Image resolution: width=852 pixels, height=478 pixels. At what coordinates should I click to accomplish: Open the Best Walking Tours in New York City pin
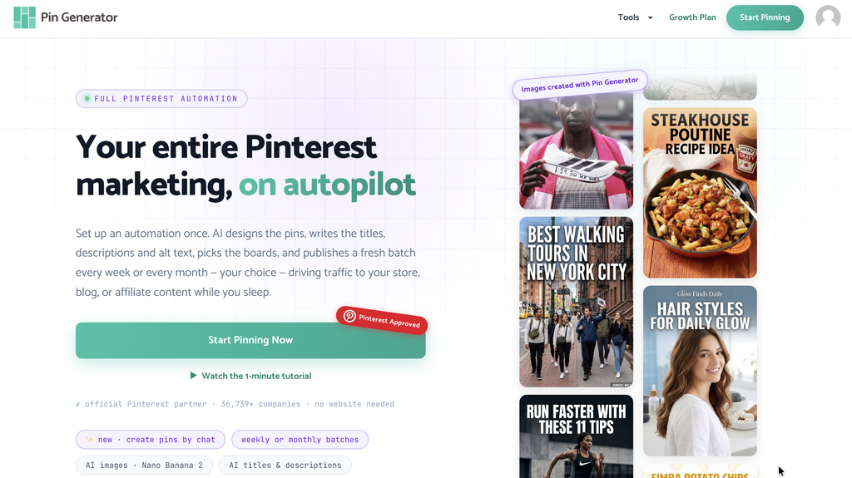pos(576,302)
